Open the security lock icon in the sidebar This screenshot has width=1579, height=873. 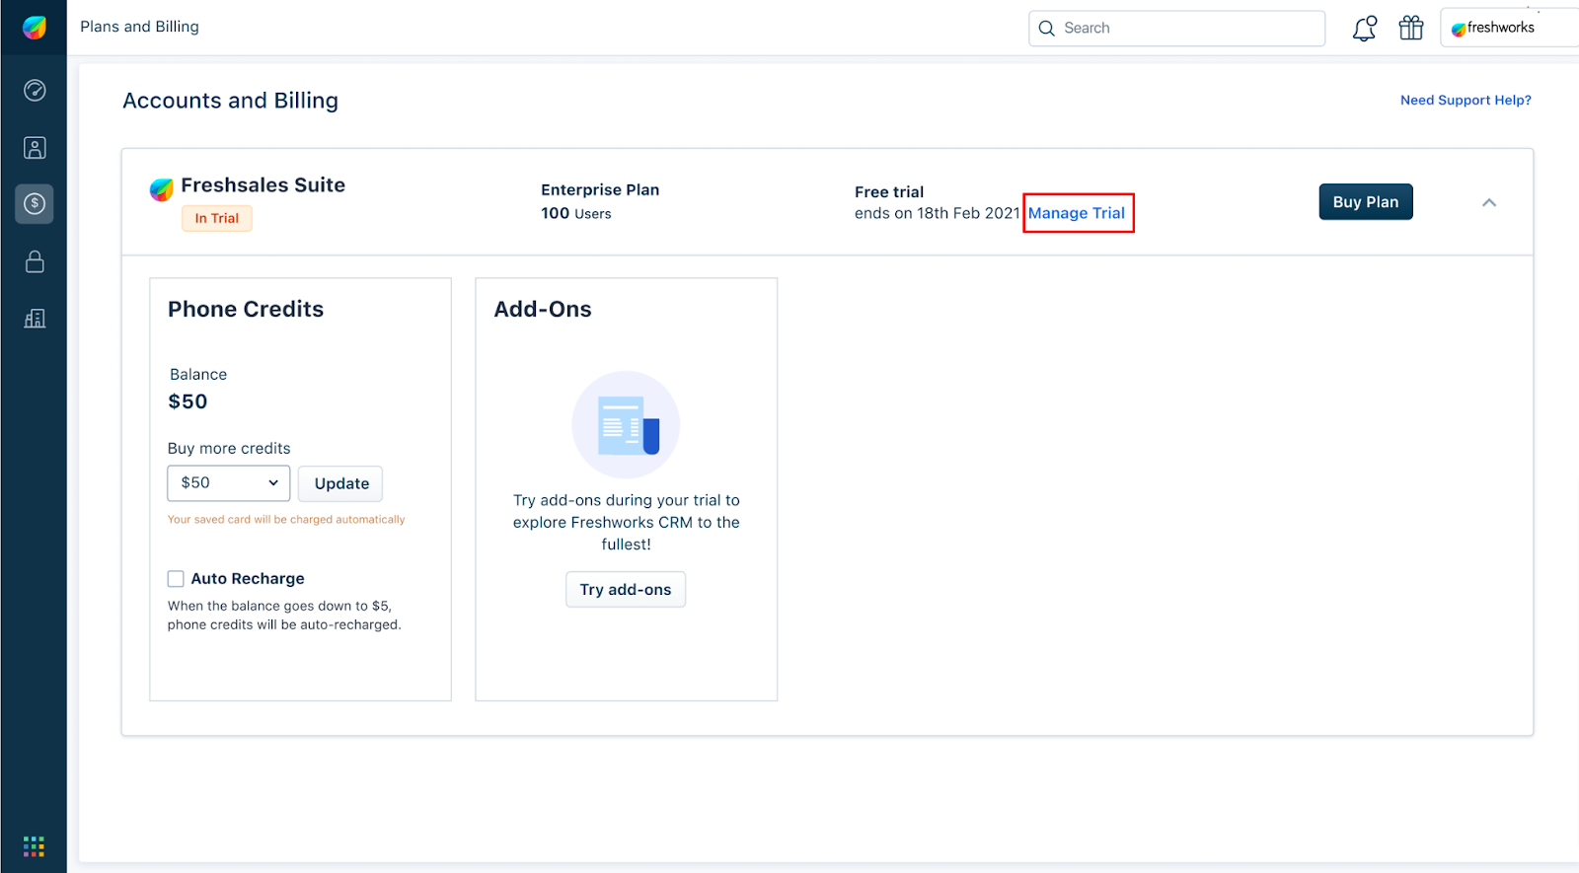(x=35, y=261)
